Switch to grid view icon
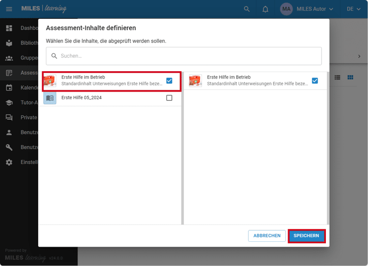The image size is (368, 266). pos(351,78)
